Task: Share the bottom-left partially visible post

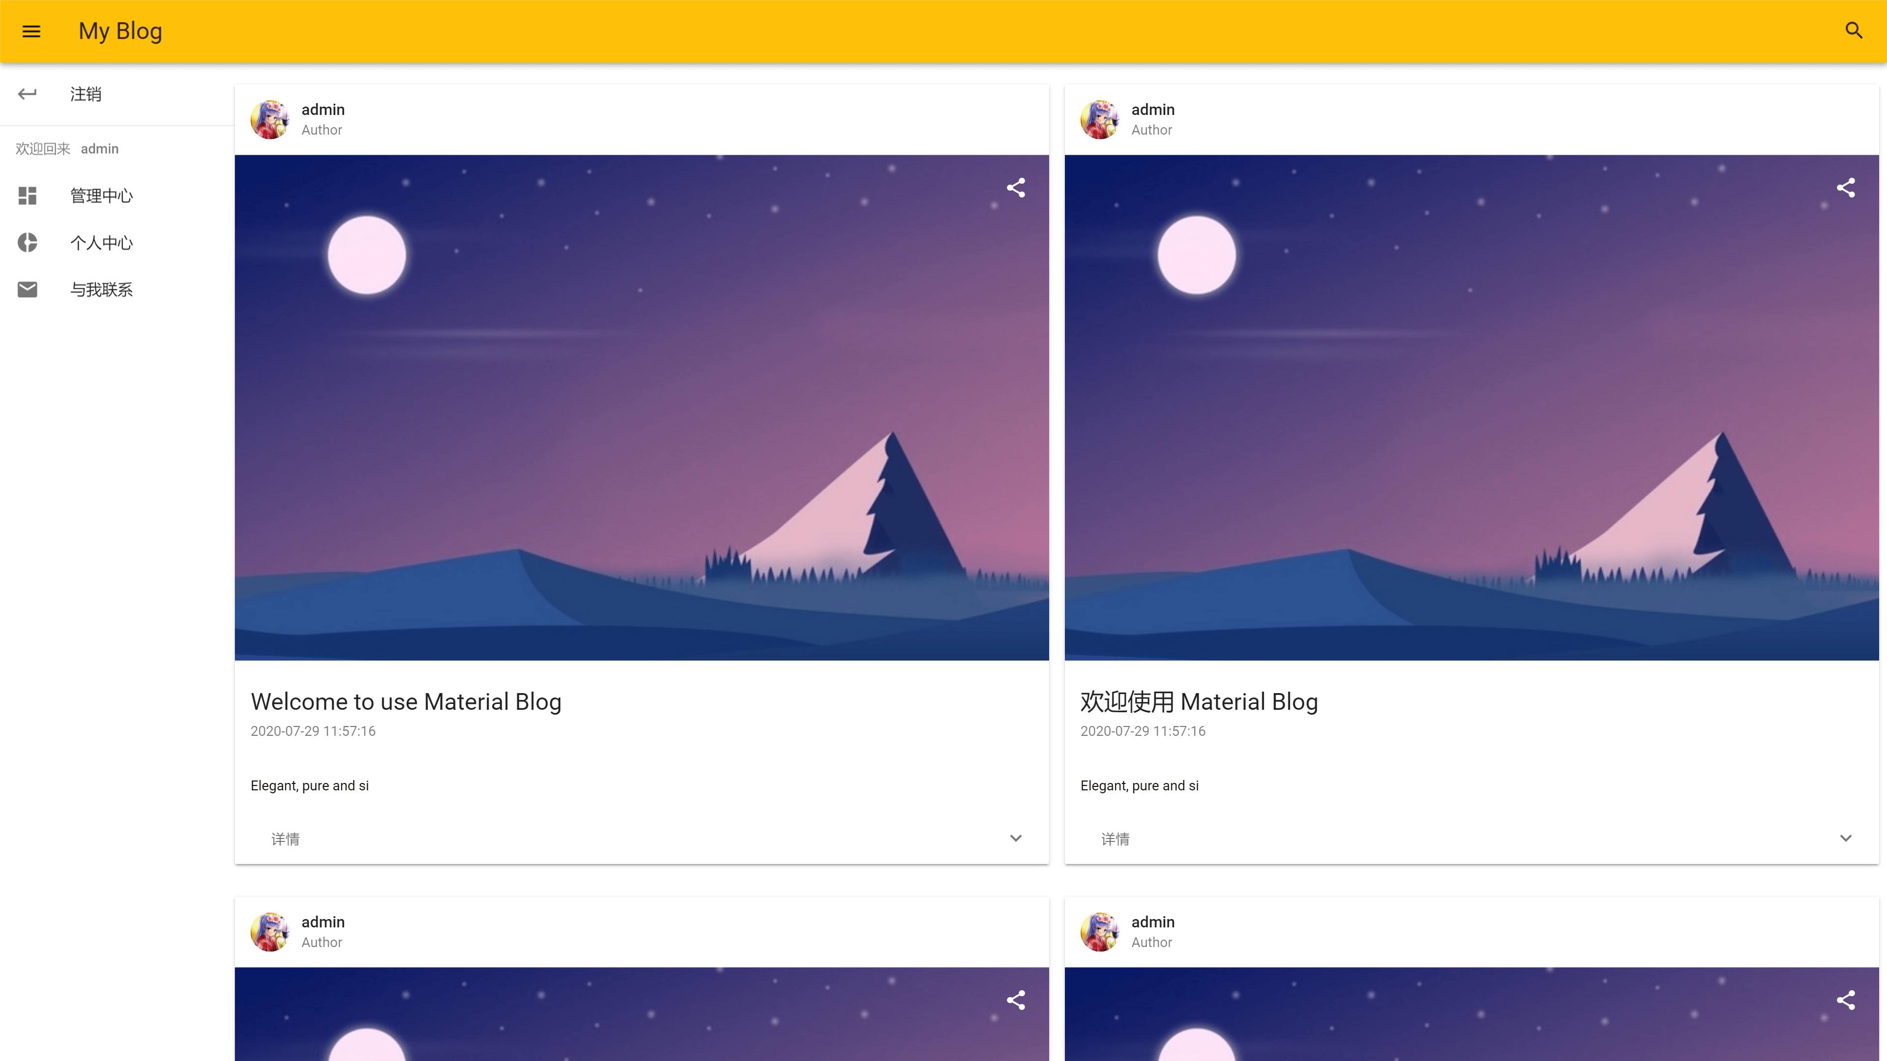Action: coord(1015,1000)
